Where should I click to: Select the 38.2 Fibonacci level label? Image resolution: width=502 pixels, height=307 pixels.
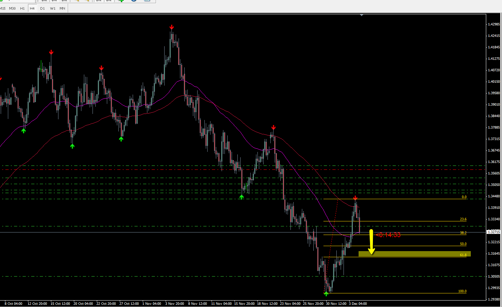(x=463, y=233)
